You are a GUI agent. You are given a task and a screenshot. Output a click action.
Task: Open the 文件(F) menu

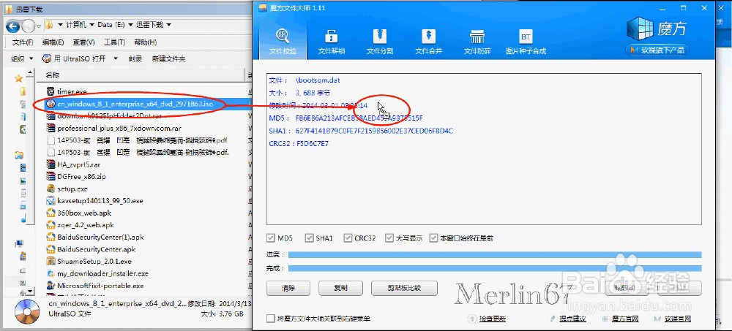tap(23, 42)
